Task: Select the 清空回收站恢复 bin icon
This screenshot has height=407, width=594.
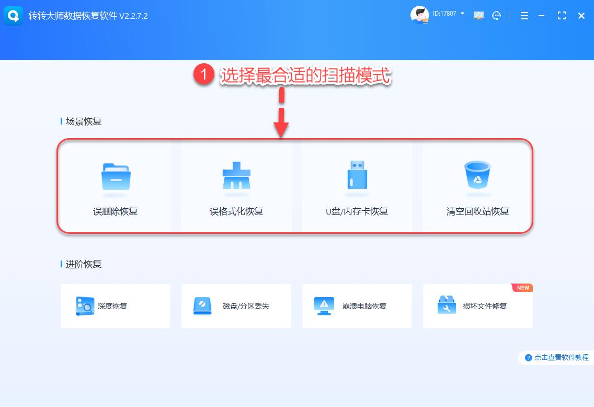Action: [x=478, y=175]
